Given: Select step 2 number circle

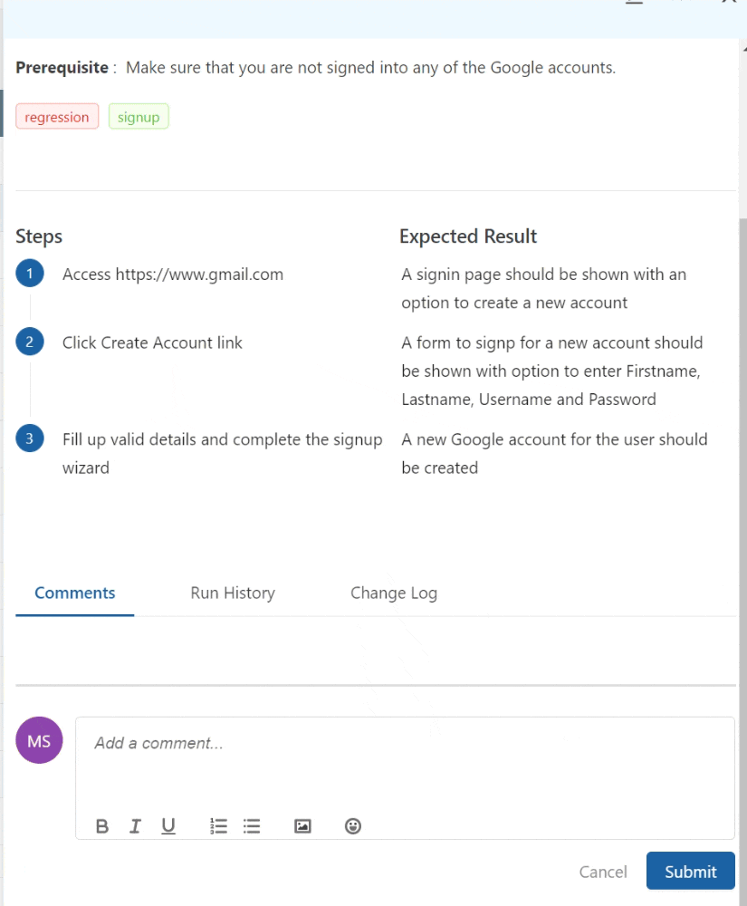Looking at the screenshot, I should tap(30, 342).
